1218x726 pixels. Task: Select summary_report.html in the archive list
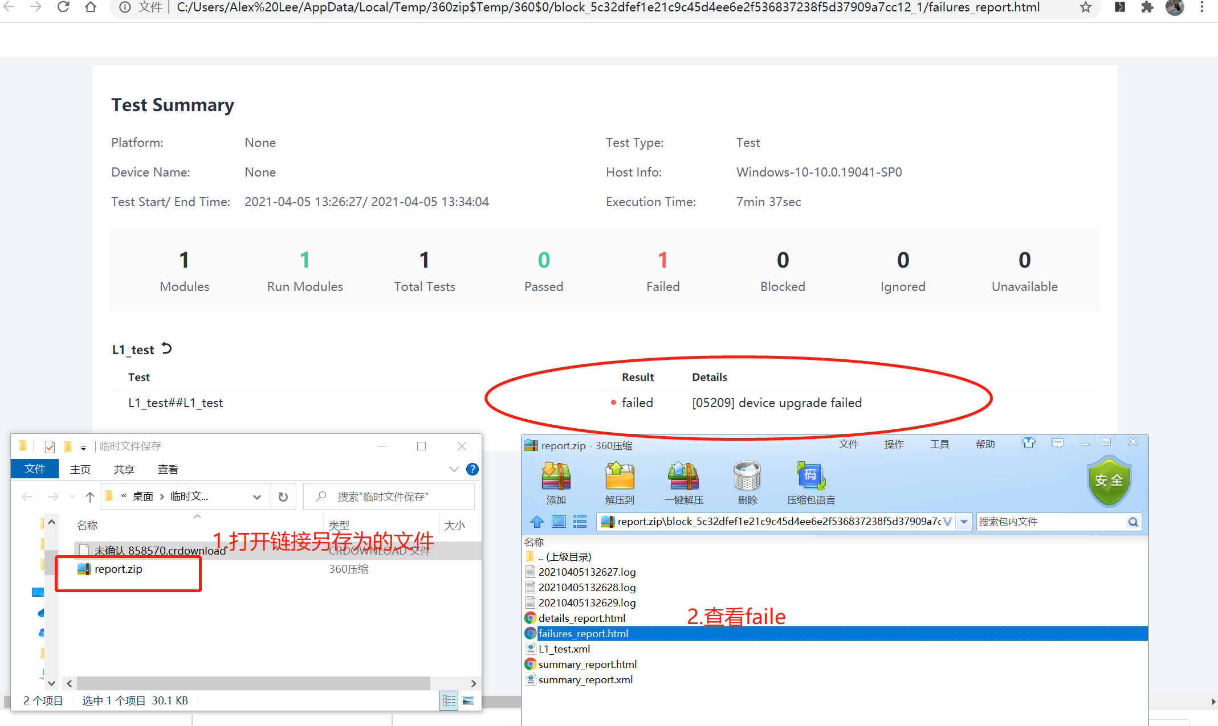coord(587,664)
